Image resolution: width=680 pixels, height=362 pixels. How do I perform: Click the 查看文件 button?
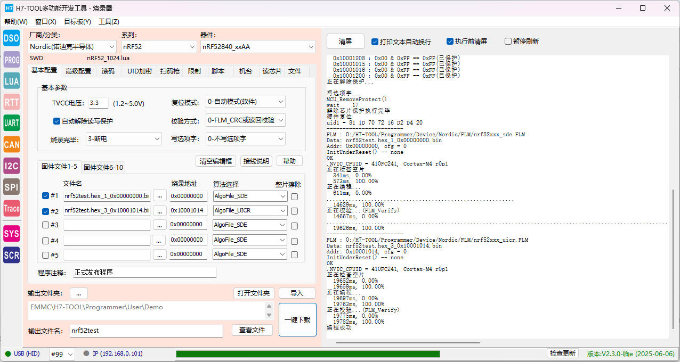coord(252,330)
